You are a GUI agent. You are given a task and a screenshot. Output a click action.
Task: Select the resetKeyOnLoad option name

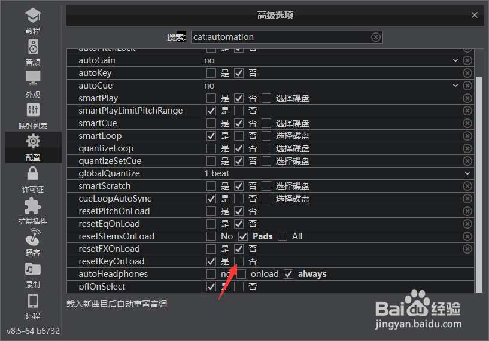112,261
